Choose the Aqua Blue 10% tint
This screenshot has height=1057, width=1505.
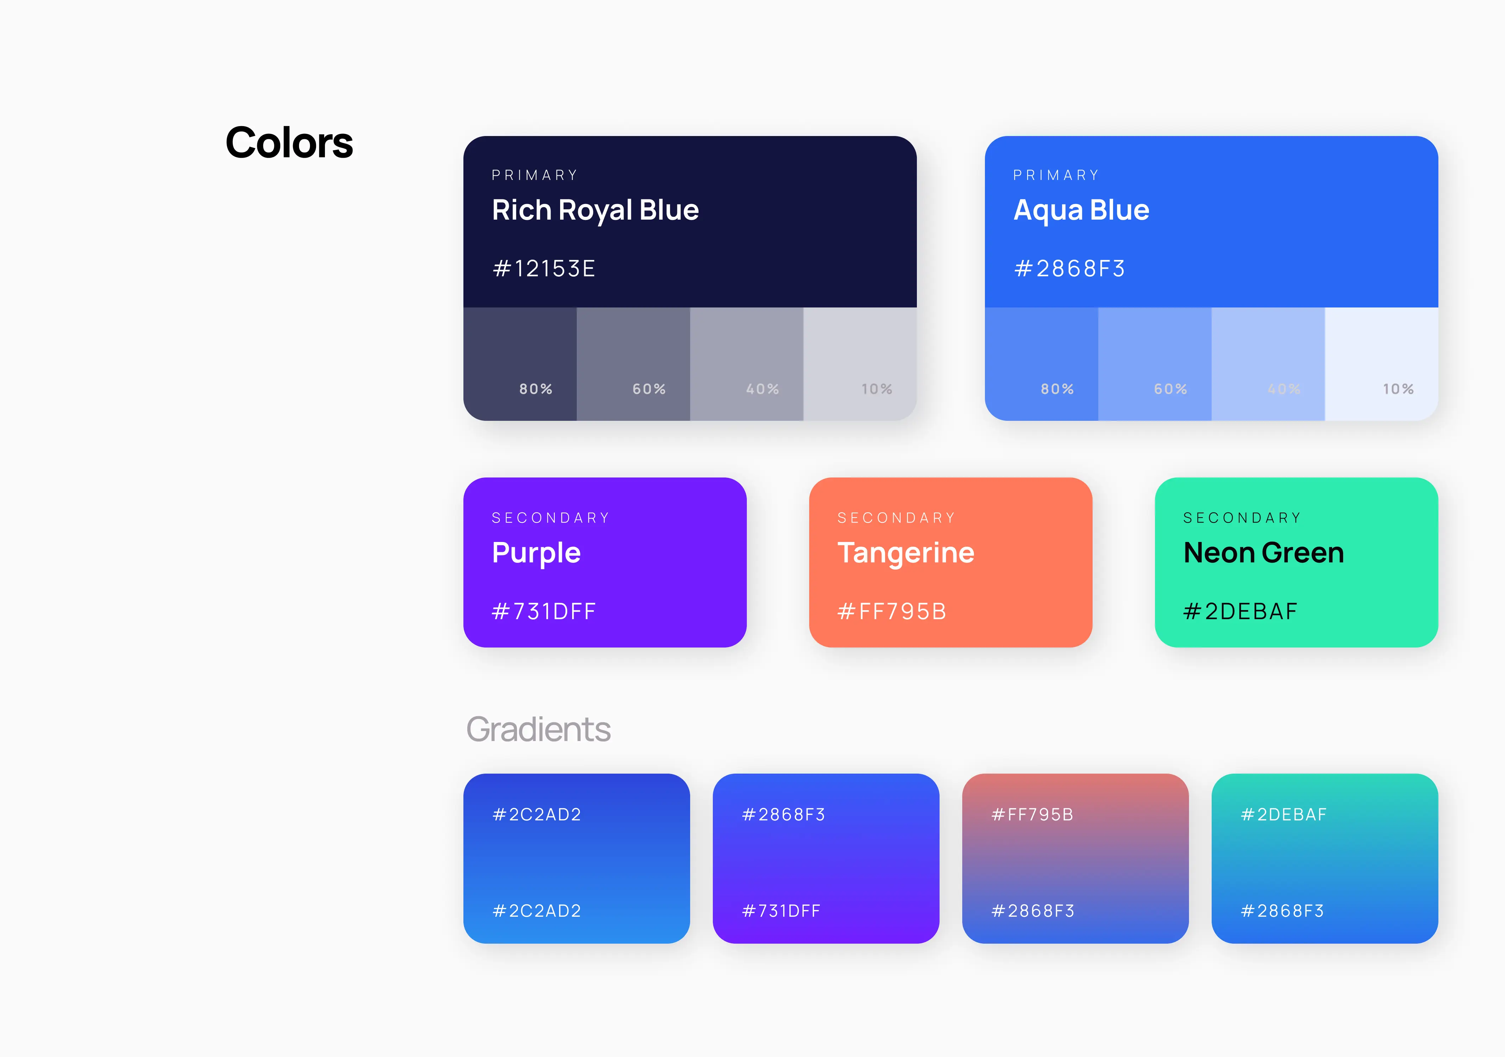coord(1381,364)
